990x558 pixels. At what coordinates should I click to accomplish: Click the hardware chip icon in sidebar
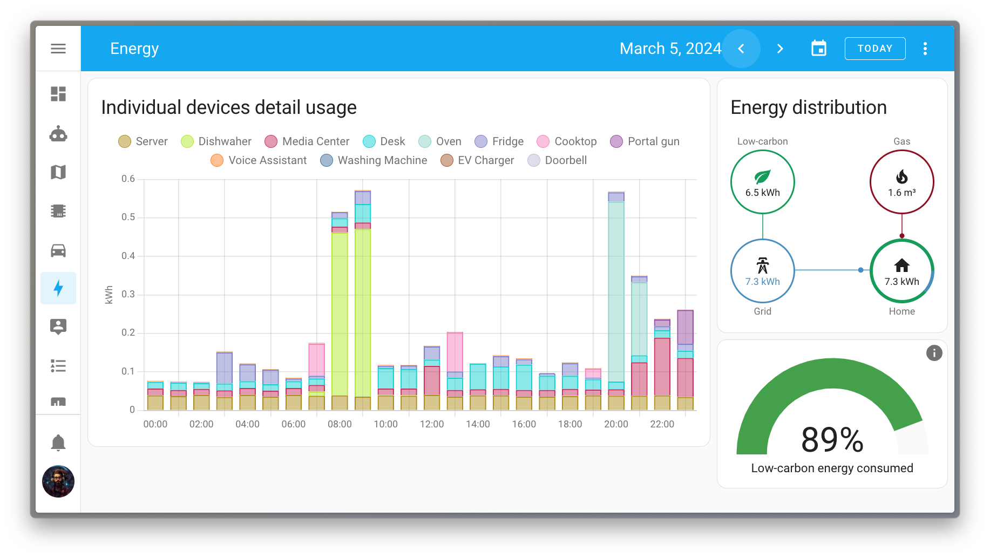coord(58,210)
